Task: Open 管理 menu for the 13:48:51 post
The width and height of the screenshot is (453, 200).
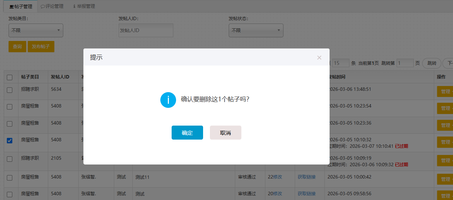Action: tap(445, 91)
